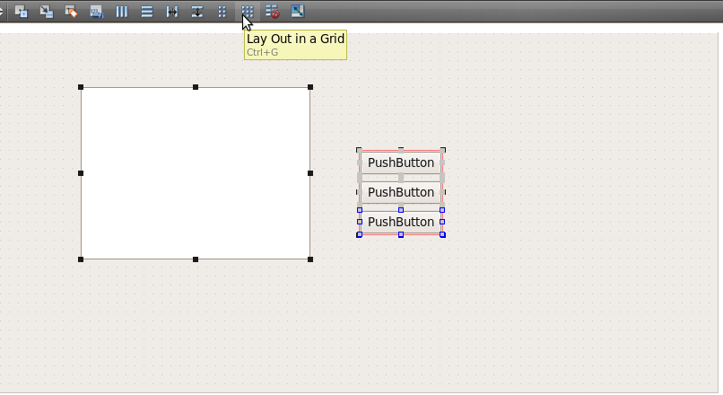
Task: Click Lay Out in a Form Layout icon
Action: (x=222, y=12)
